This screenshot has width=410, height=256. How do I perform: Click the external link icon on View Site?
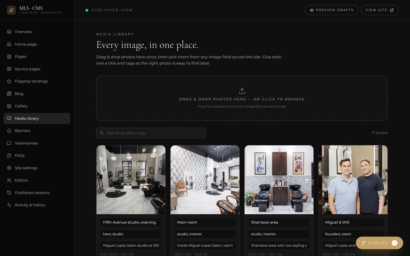tap(392, 10)
